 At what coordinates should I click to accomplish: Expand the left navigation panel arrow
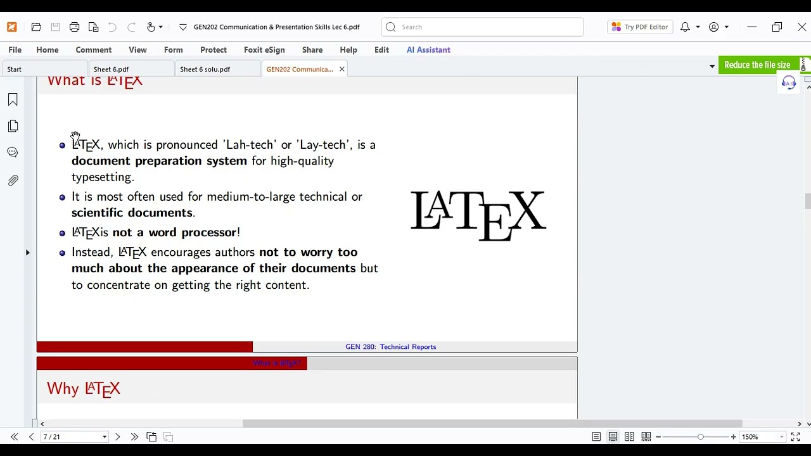pos(27,253)
